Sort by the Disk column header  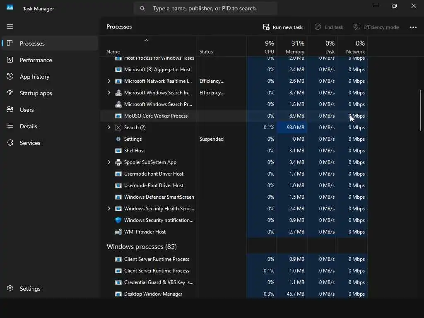click(x=322, y=47)
